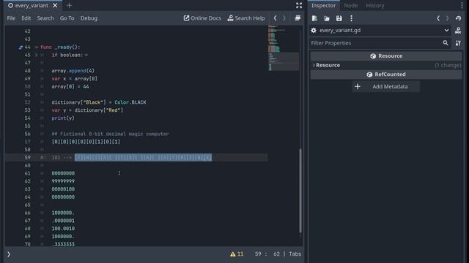Click the _ready override indicator icon

[x=21, y=47]
